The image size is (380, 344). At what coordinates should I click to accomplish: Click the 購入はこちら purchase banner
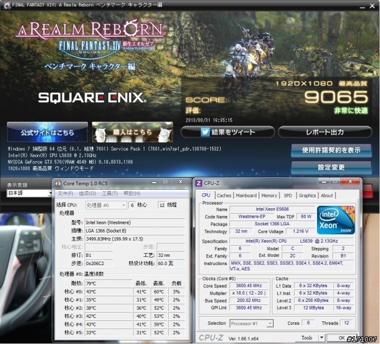[132, 132]
